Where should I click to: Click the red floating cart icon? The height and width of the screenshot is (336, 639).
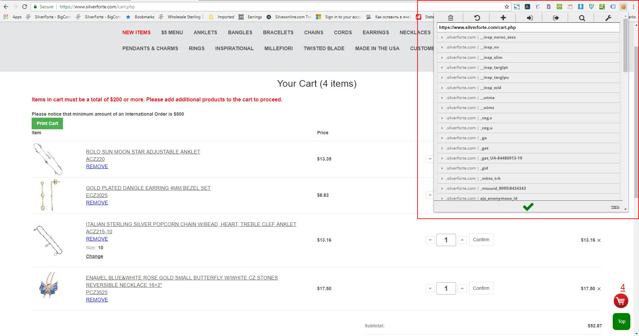621,301
